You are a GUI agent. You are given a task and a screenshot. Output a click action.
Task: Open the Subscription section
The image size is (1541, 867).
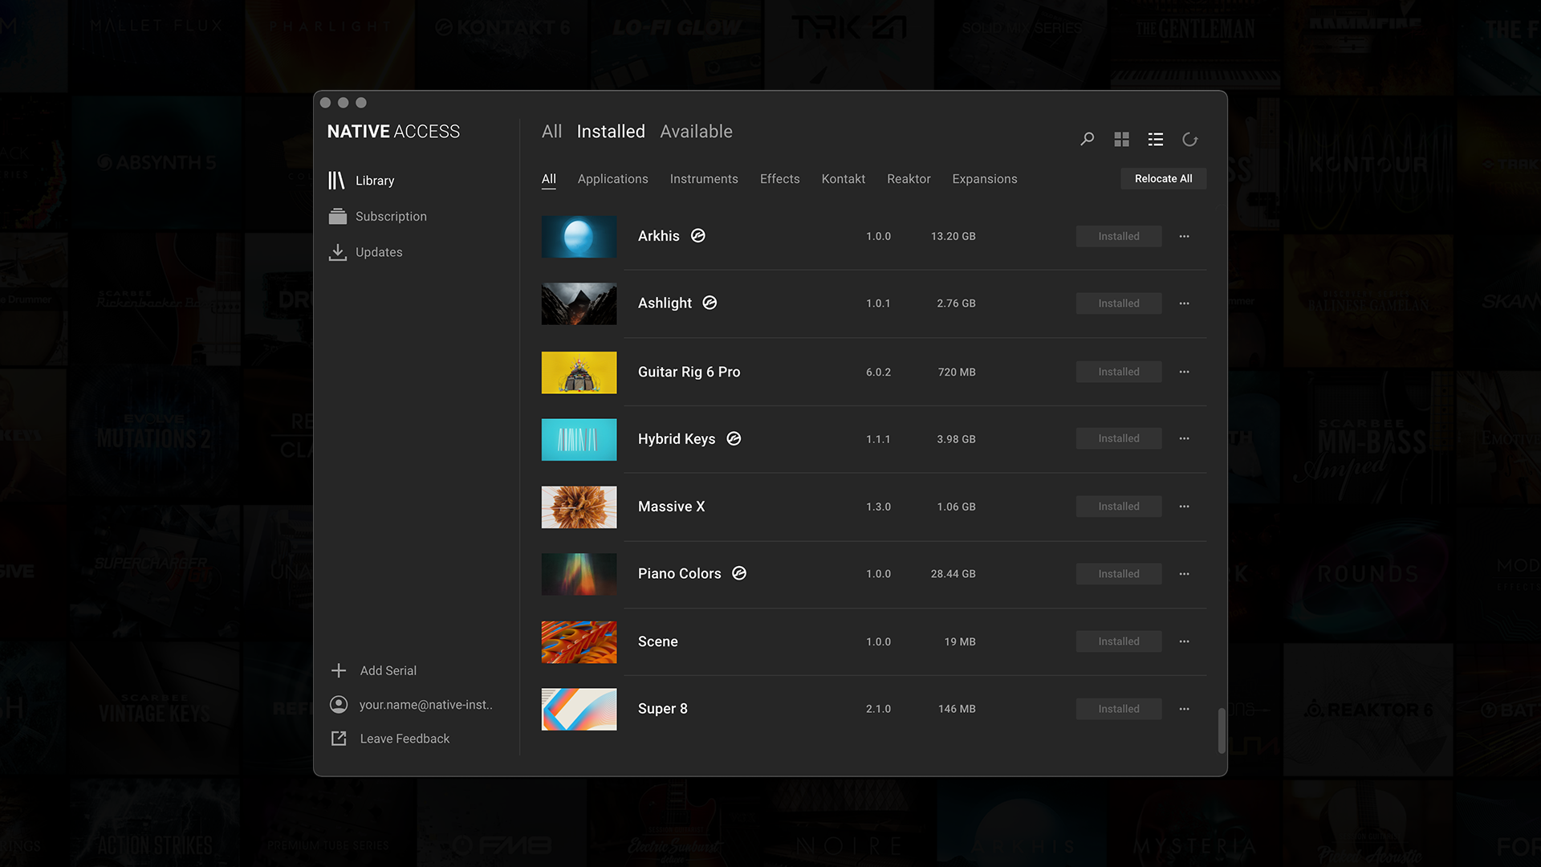pos(391,216)
